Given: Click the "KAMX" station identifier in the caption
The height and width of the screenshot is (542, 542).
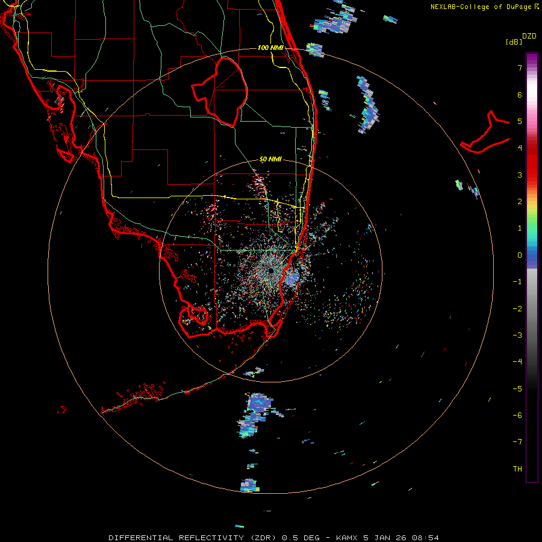Looking at the screenshot, I should (x=347, y=538).
